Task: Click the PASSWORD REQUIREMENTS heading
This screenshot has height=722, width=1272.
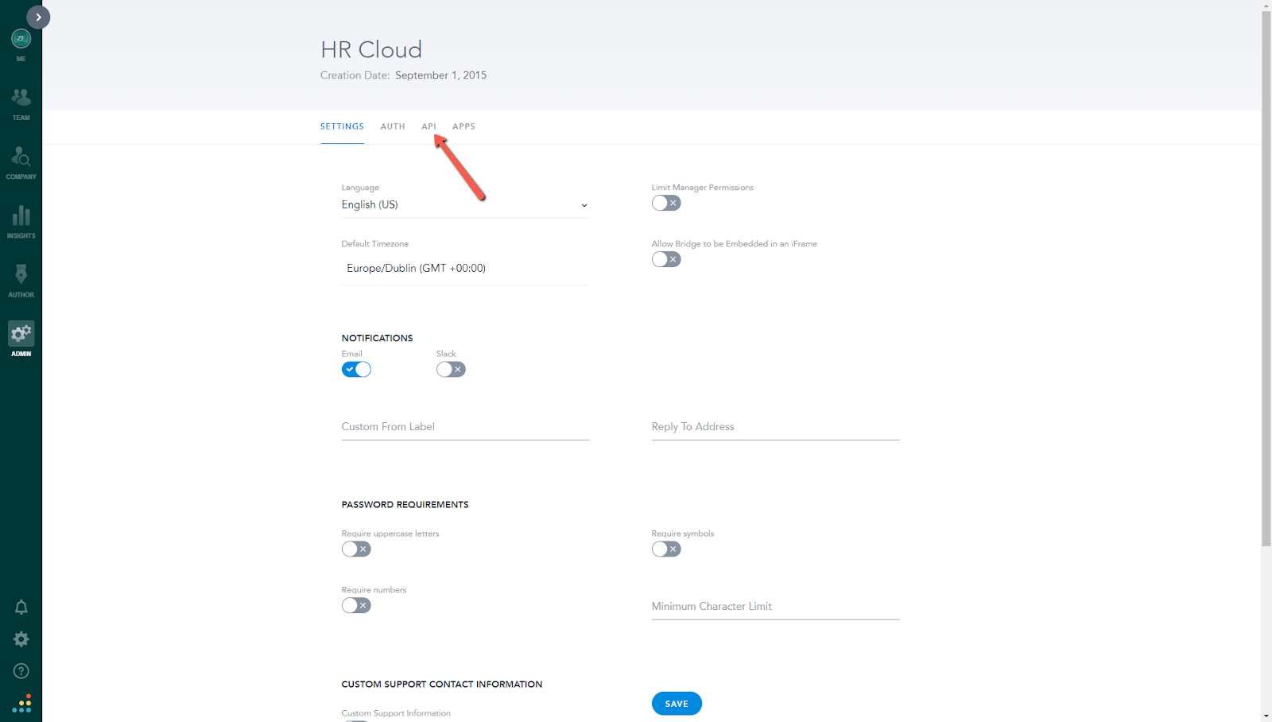Action: (x=405, y=505)
